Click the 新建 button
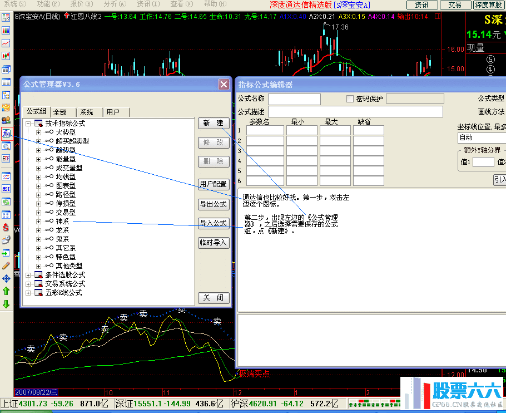Image resolution: width=506 pixels, height=413 pixels. 214,124
